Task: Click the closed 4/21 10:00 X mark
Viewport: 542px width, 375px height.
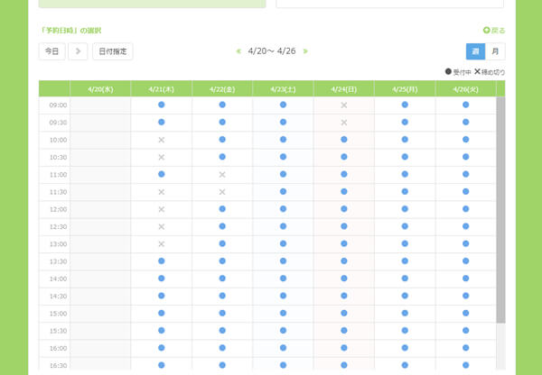Action: click(161, 140)
